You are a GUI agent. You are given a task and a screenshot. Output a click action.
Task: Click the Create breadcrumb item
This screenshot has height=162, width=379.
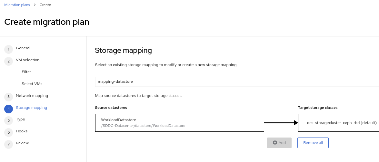point(45,5)
